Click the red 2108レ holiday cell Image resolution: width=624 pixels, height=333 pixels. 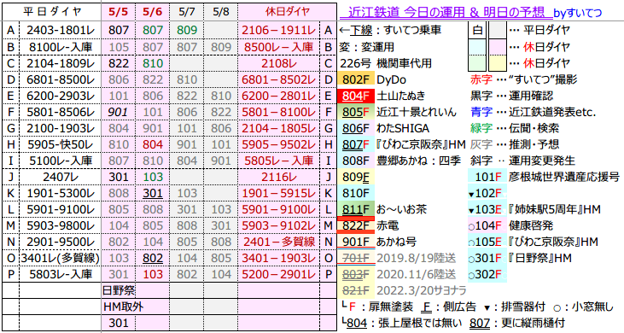(278, 63)
